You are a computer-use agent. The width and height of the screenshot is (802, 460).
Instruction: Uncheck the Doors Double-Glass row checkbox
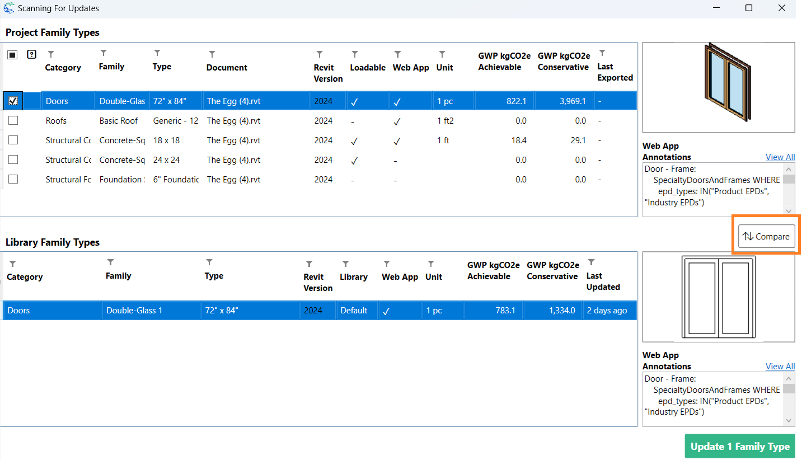[x=13, y=101]
